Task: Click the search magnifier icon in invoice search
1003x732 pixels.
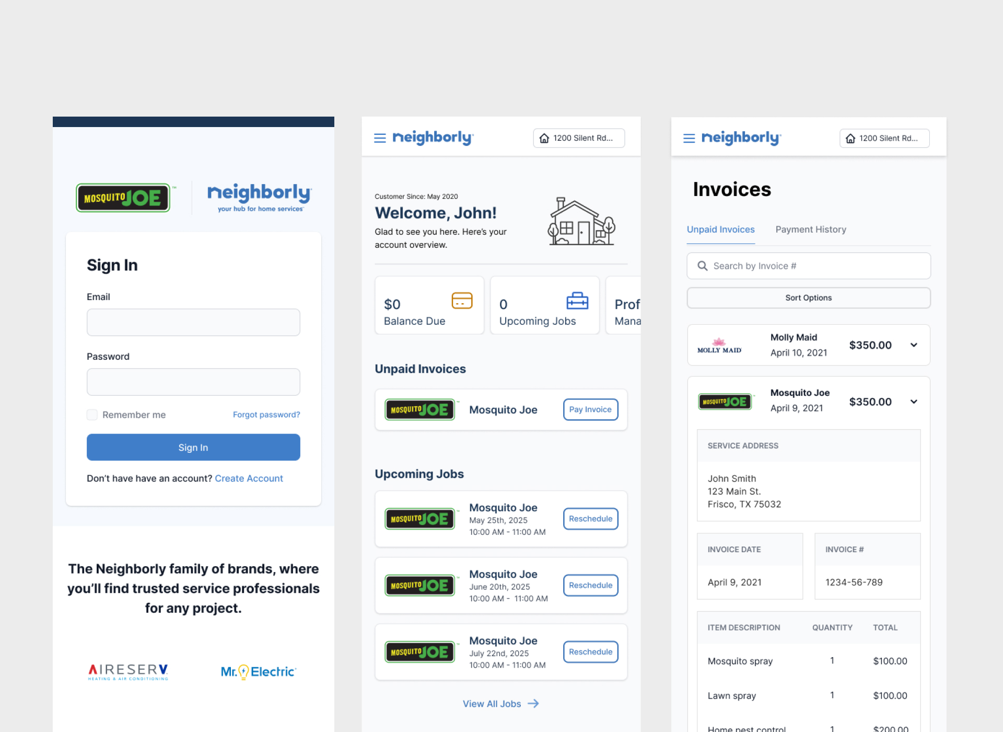Action: (703, 266)
